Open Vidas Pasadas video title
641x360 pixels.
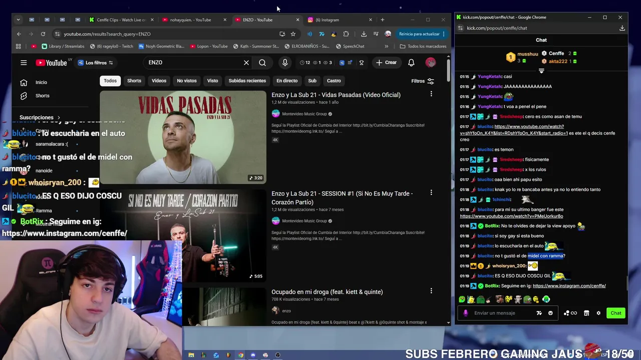tap(336, 95)
